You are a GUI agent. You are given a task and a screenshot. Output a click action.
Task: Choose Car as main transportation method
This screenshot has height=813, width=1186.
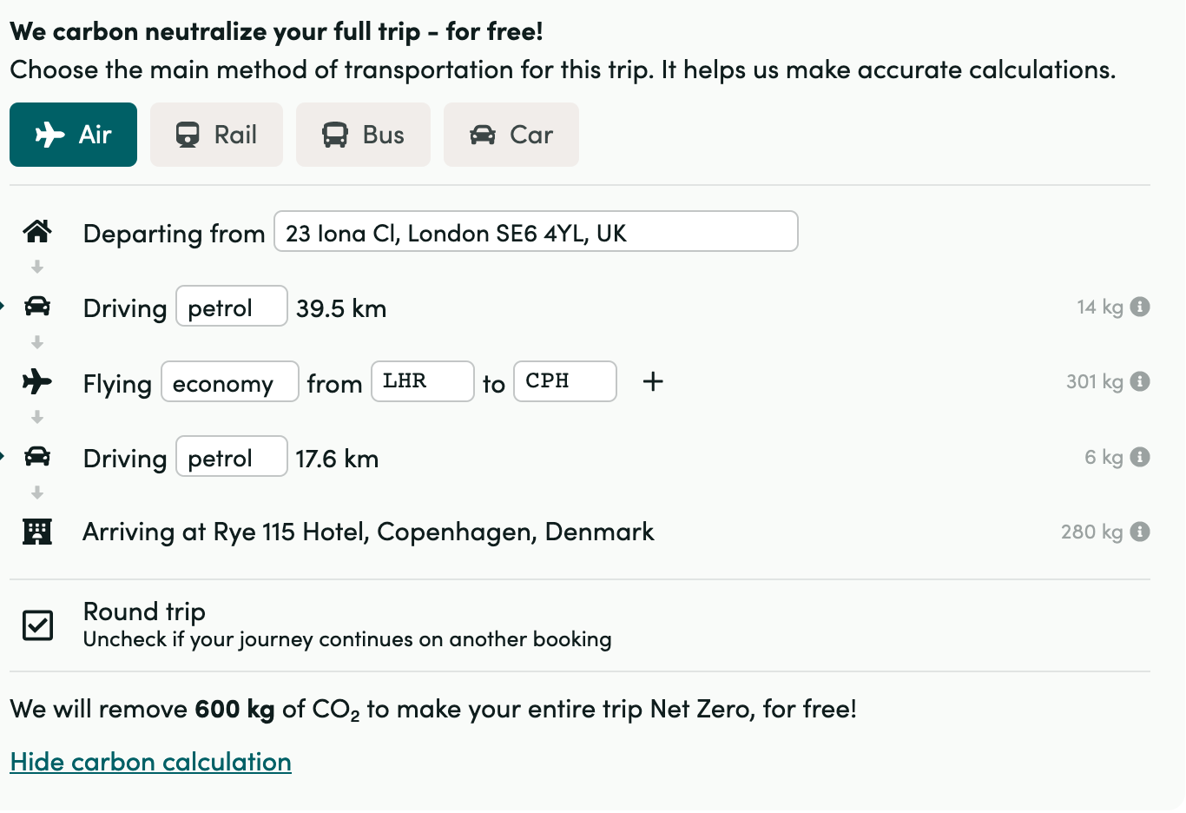point(511,135)
